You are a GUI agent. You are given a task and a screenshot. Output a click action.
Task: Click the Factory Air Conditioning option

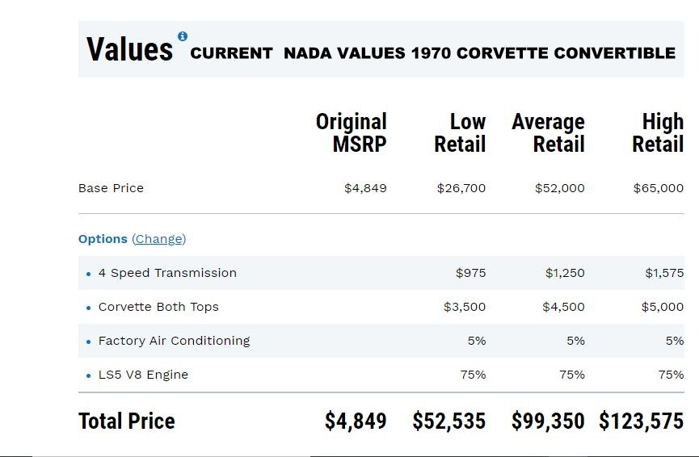tap(174, 341)
